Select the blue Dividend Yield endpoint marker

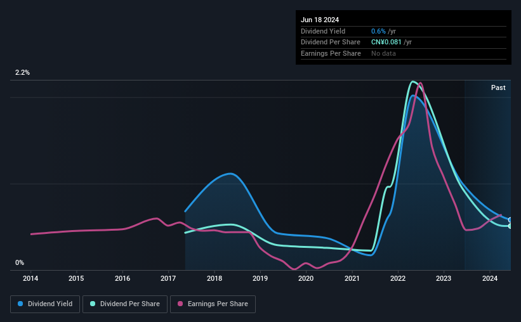[510, 220]
